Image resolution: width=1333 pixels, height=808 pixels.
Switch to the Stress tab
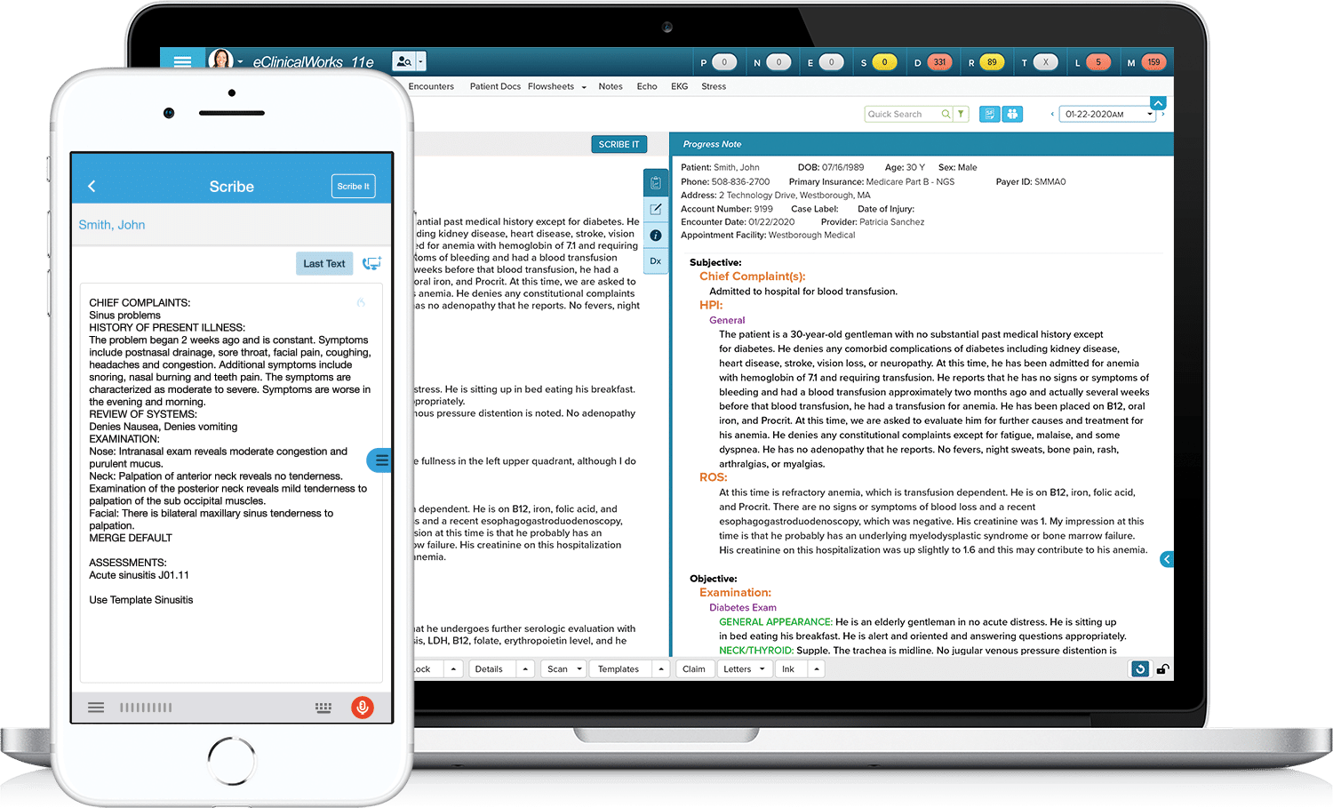coord(714,86)
